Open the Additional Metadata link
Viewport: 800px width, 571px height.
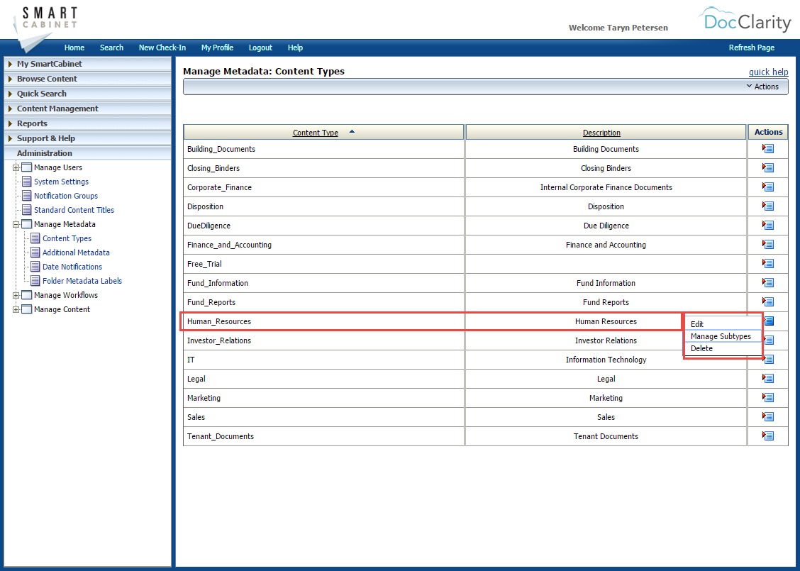point(76,253)
